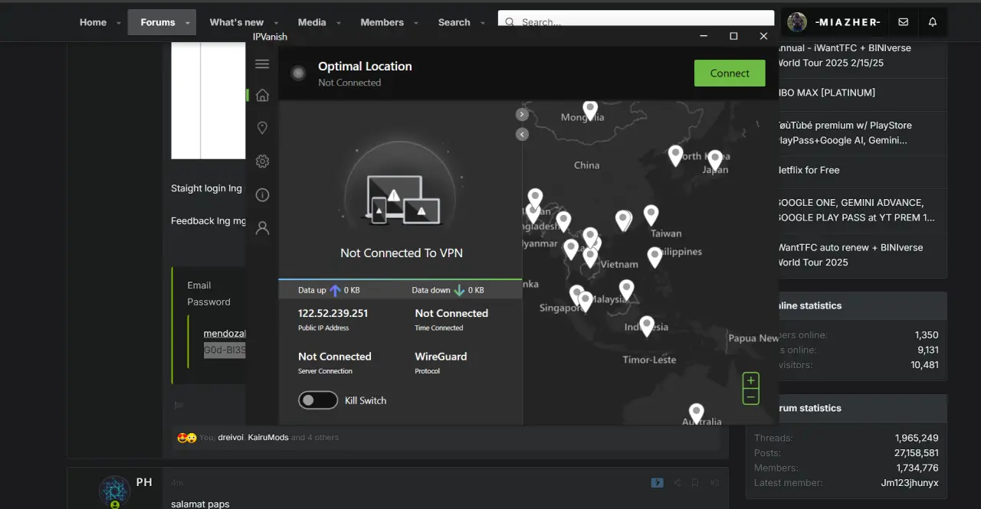Open the Locations pin icon in sidebar

click(262, 128)
